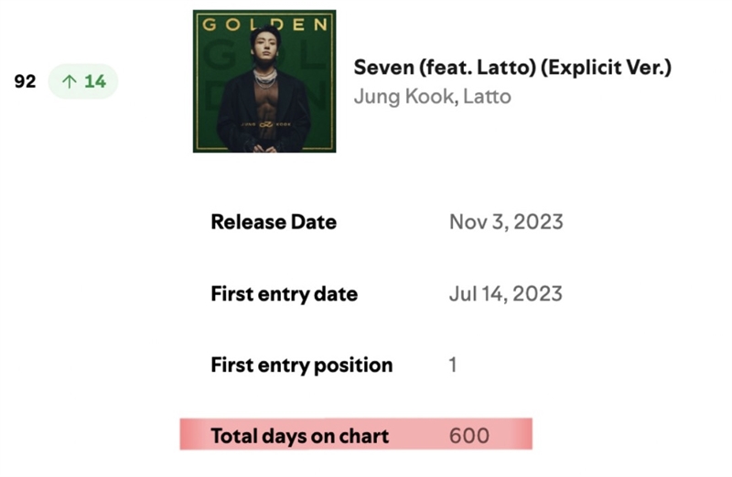The width and height of the screenshot is (732, 477).
Task: Open the GOLDEN album cover thumbnail
Action: 264,81
